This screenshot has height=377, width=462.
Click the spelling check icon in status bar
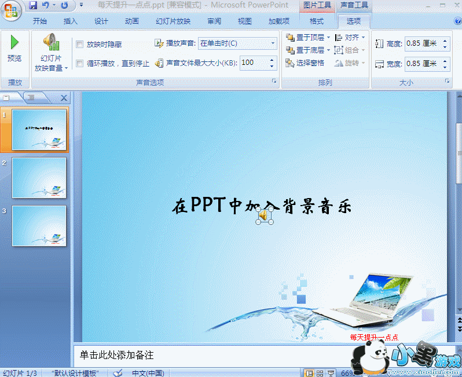point(118,373)
